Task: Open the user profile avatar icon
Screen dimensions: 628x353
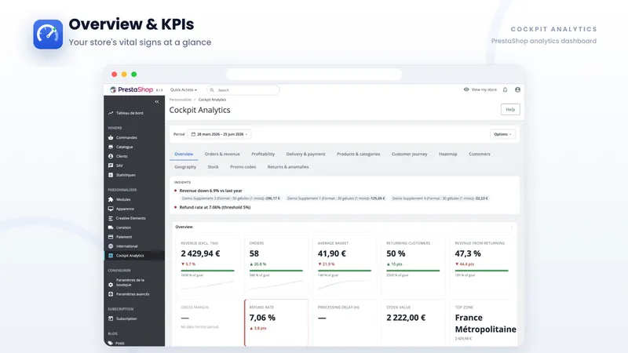Action: pos(517,89)
